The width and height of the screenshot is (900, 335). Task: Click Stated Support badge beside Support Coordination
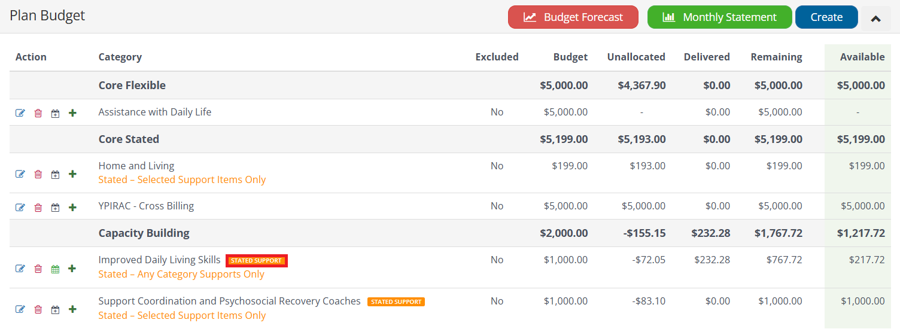[396, 302]
